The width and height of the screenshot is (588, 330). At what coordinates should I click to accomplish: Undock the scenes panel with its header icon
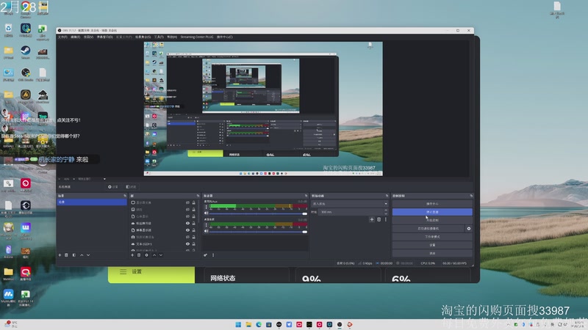tap(125, 196)
